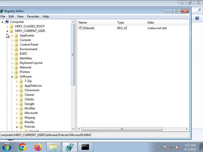Image resolution: width=203 pixels, height=152 pixels.
Task: Click the (Default) string value icon
Action: [80, 28]
